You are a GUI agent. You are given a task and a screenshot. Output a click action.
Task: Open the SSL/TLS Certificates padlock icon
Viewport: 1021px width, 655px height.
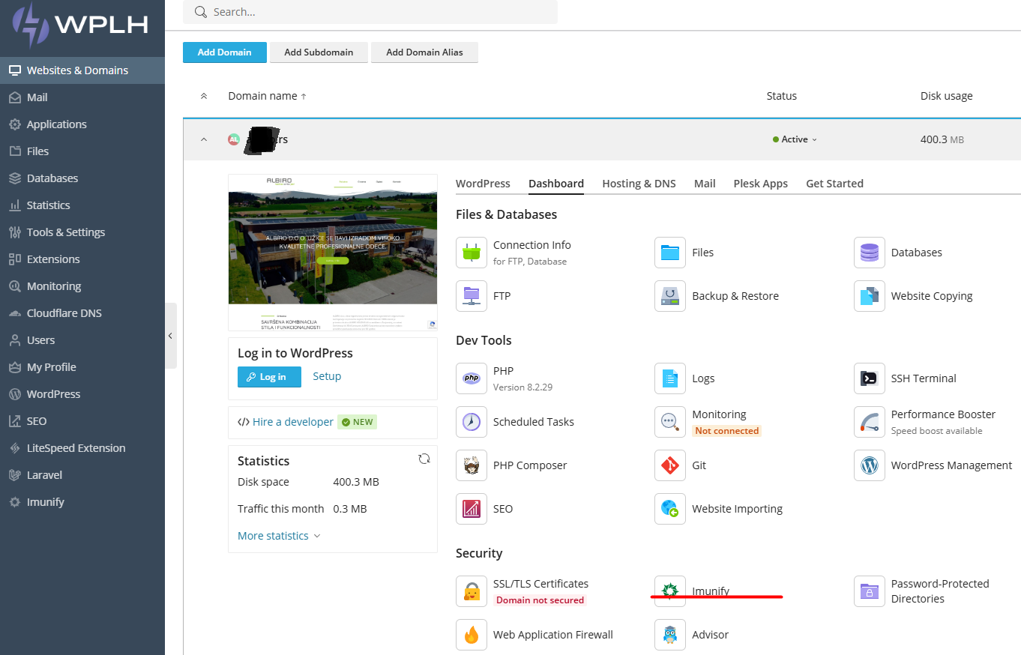[x=472, y=591]
